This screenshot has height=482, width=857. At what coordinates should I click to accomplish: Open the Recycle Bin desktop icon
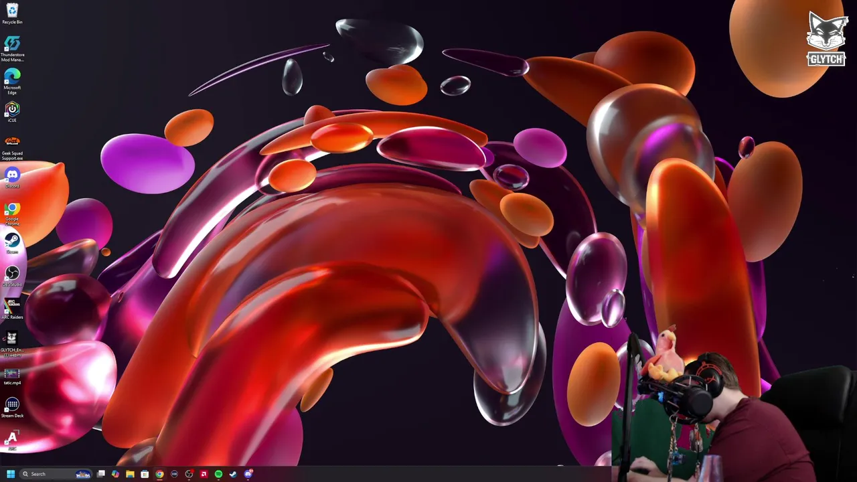(12, 13)
